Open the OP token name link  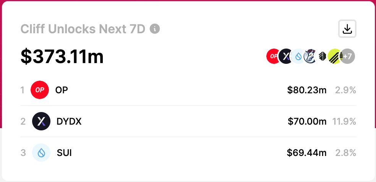(x=62, y=90)
